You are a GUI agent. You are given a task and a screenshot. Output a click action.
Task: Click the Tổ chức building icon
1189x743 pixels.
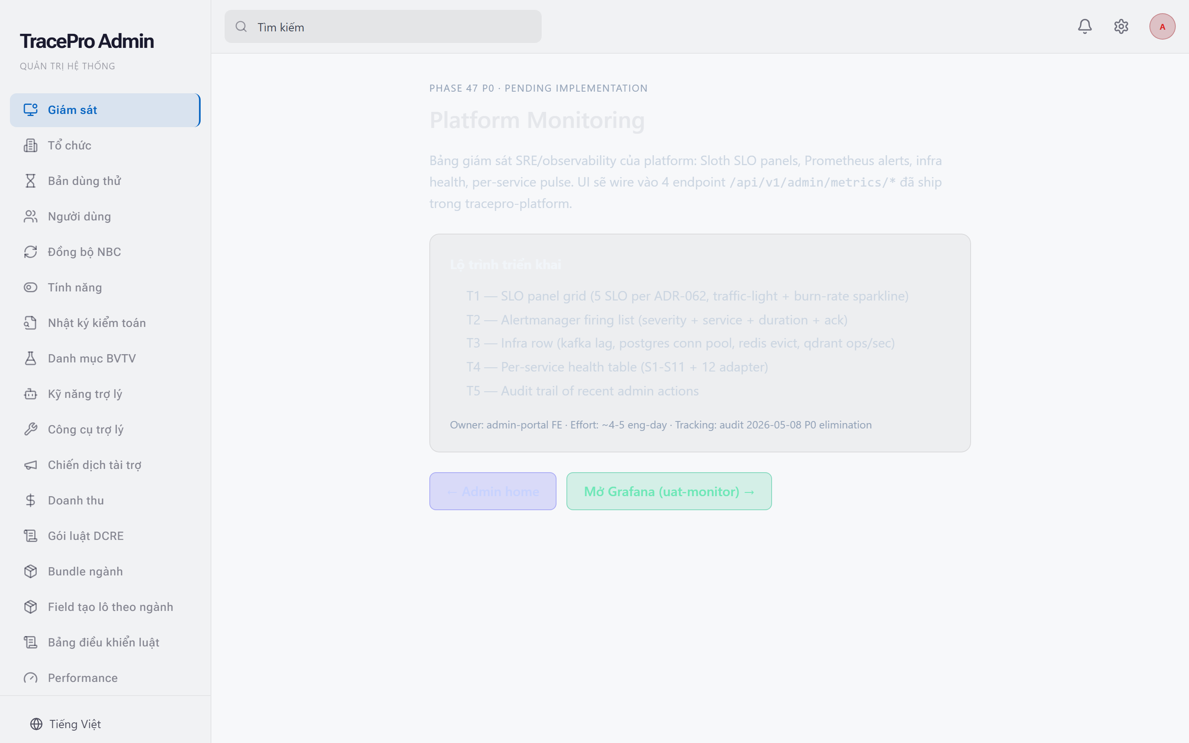[31, 145]
